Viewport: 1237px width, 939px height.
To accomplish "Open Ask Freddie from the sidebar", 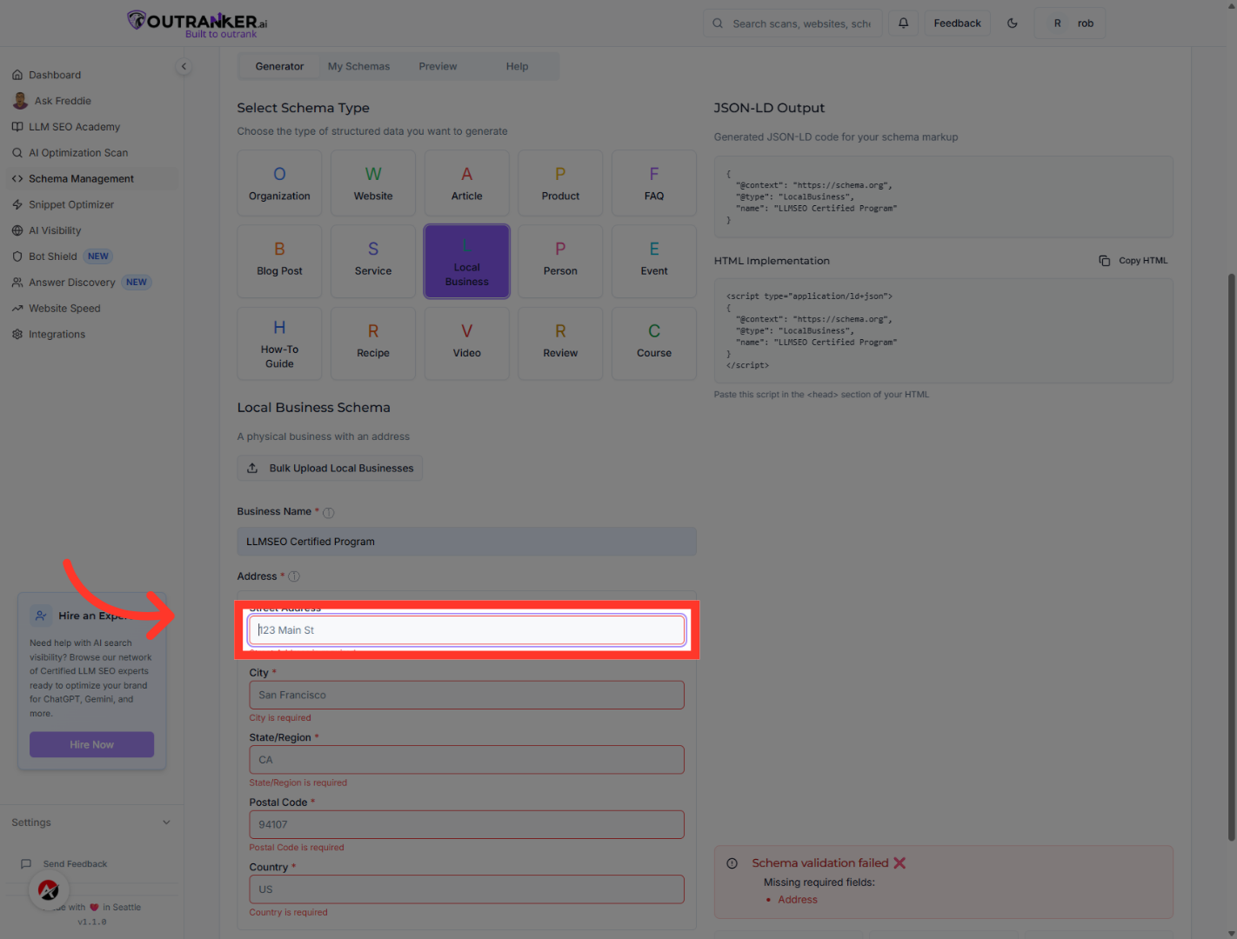I will point(63,100).
